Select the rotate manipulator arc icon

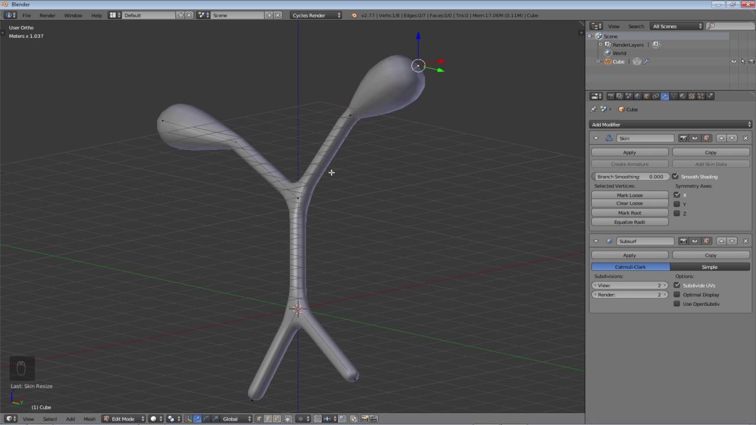click(x=206, y=419)
